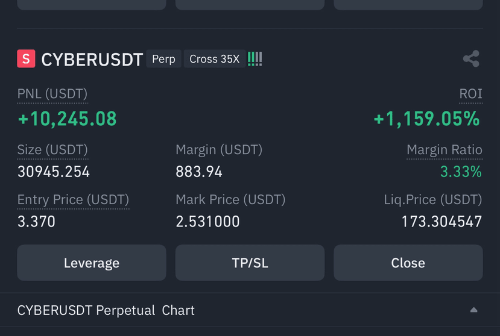Tap the 883.94 margin value
Image resolution: width=500 pixels, height=336 pixels.
pos(198,172)
